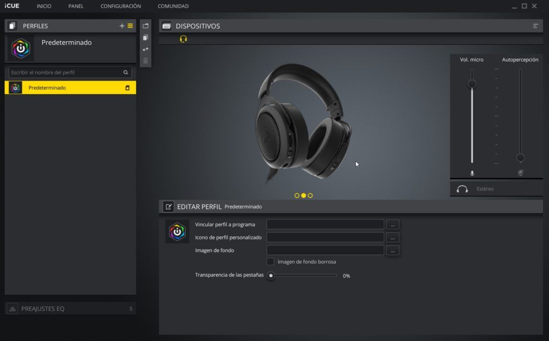Click the Preajustes EQ bars icon
The height and width of the screenshot is (341, 549).
(x=12, y=309)
